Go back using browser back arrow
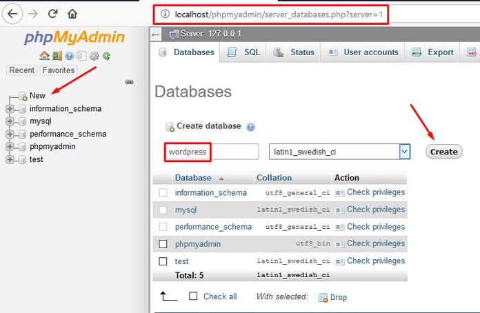 click(x=12, y=14)
